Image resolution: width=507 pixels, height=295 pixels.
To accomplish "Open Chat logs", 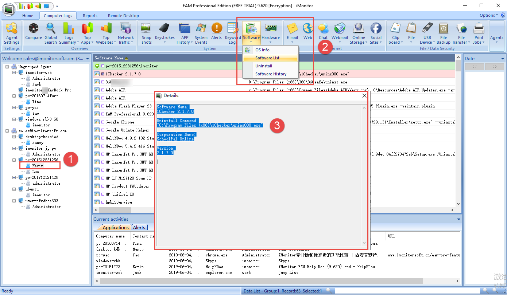I will (323, 34).
